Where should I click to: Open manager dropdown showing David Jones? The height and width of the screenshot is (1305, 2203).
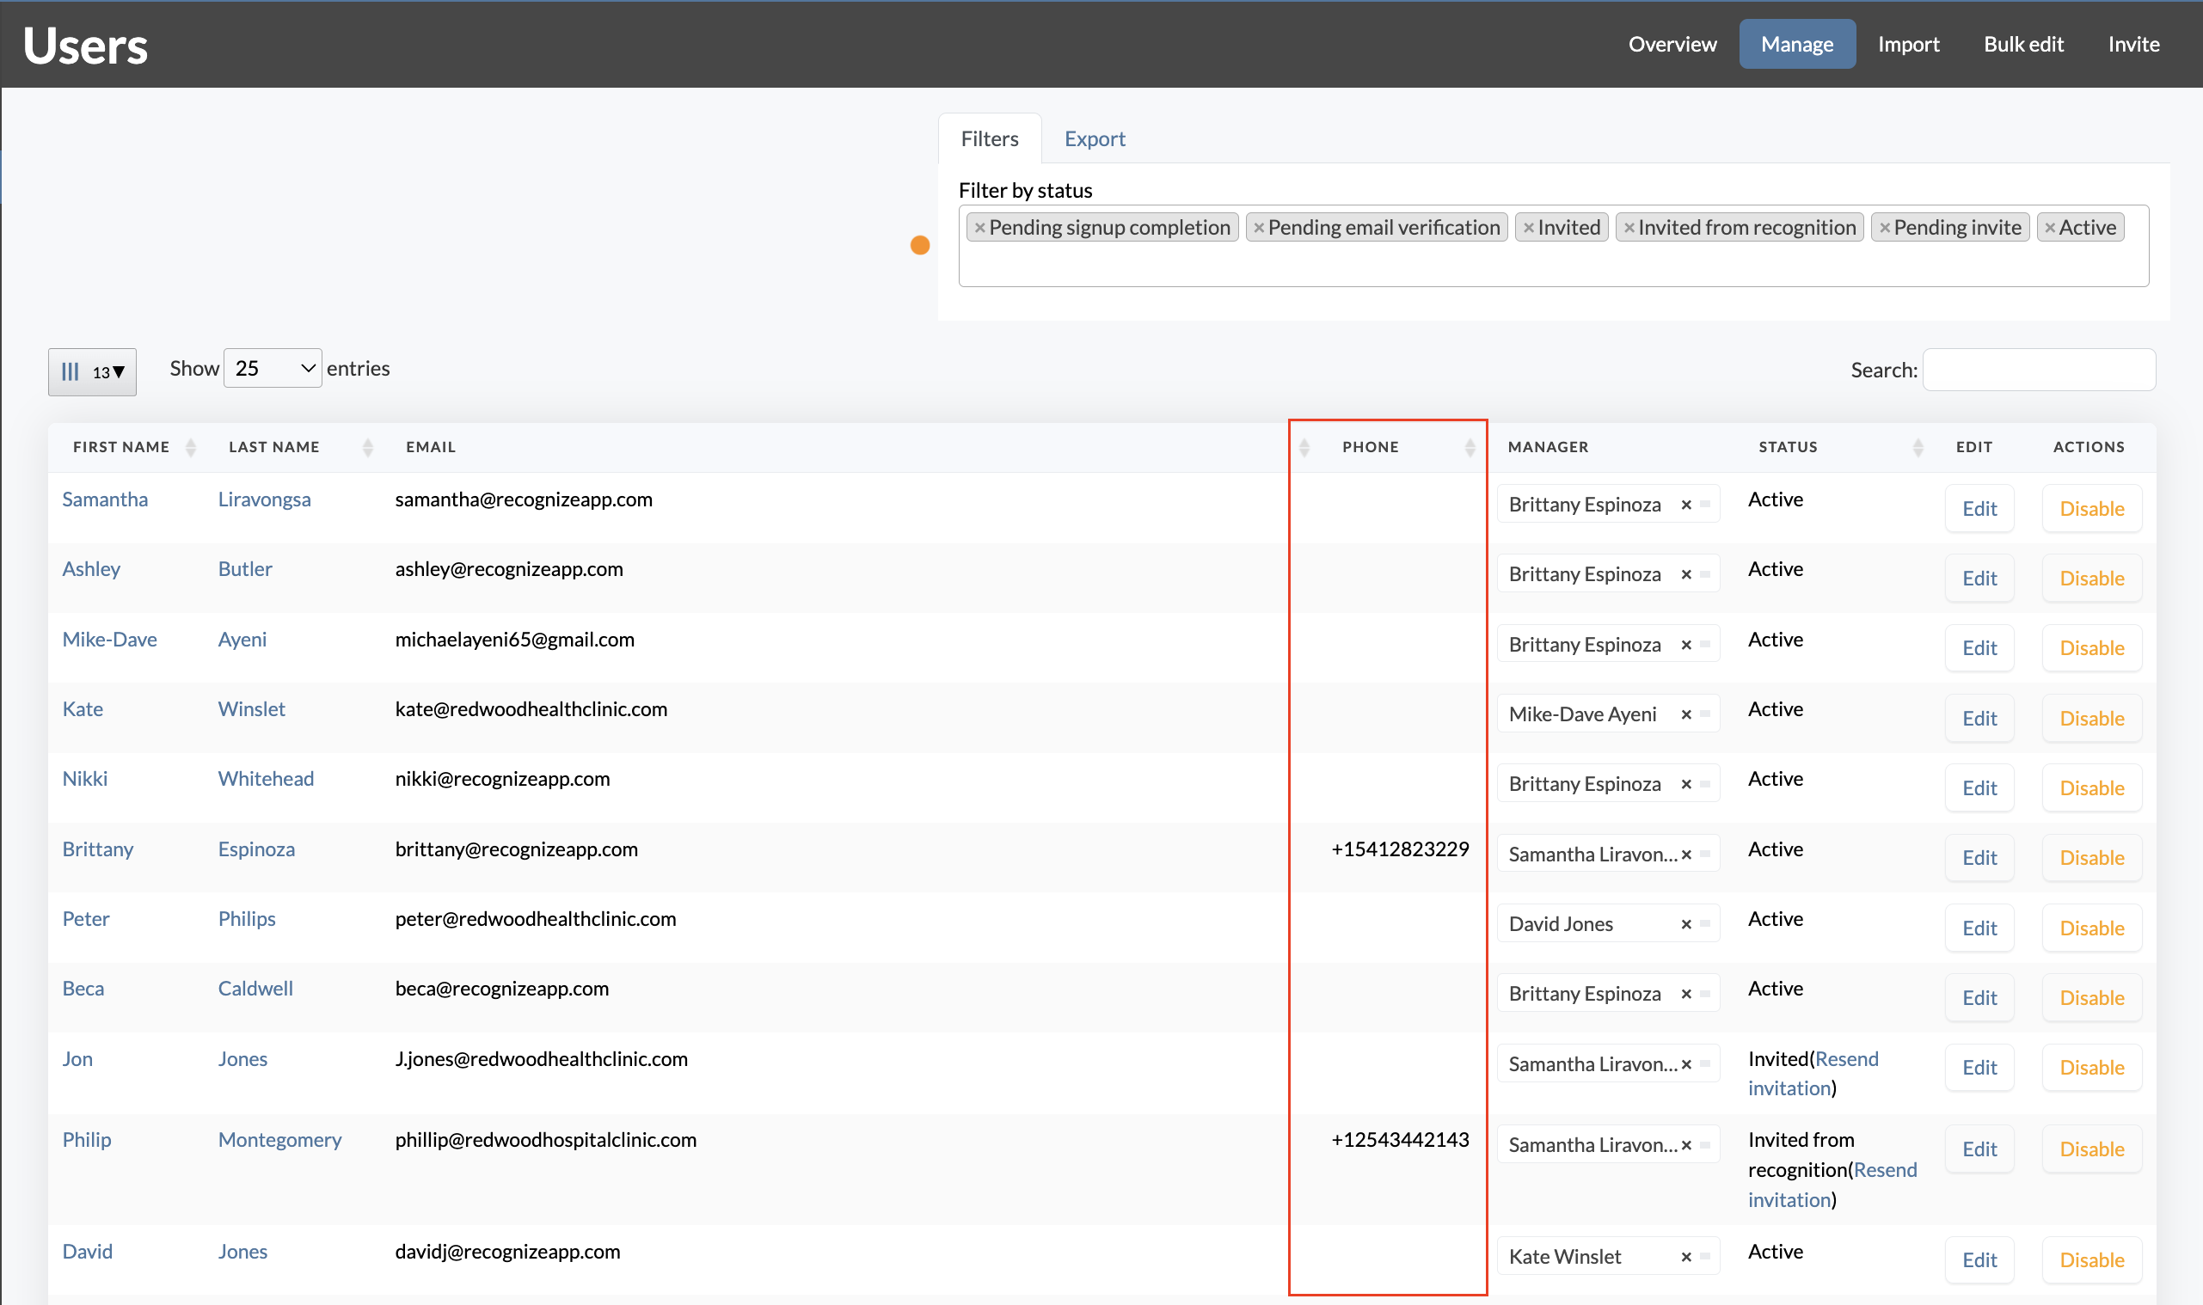pos(1608,923)
